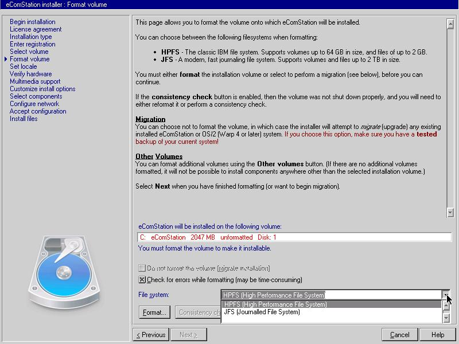The width and height of the screenshot is (459, 344).
Task: Jump to Select volume step
Action: tap(29, 52)
